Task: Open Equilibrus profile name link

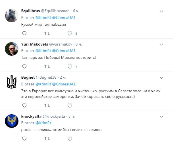Action: [30, 11]
